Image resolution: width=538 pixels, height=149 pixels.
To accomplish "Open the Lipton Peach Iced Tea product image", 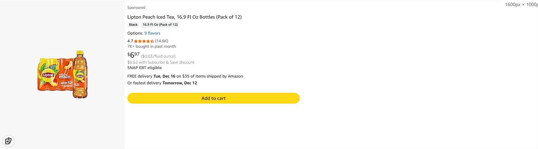I will click(62, 74).
